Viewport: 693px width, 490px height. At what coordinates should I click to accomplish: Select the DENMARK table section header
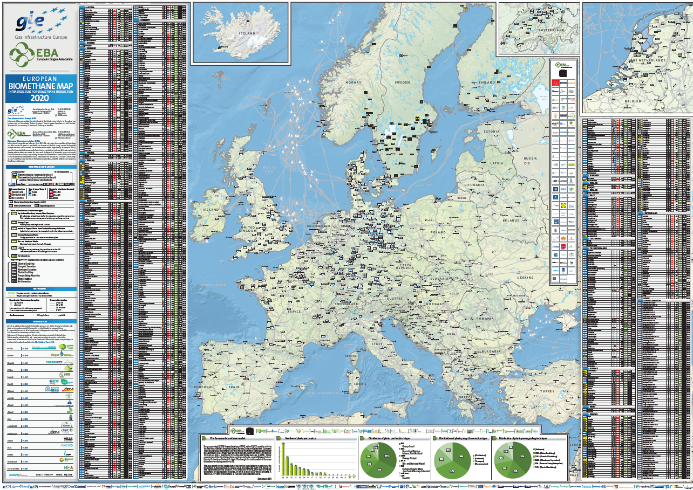click(x=106, y=47)
